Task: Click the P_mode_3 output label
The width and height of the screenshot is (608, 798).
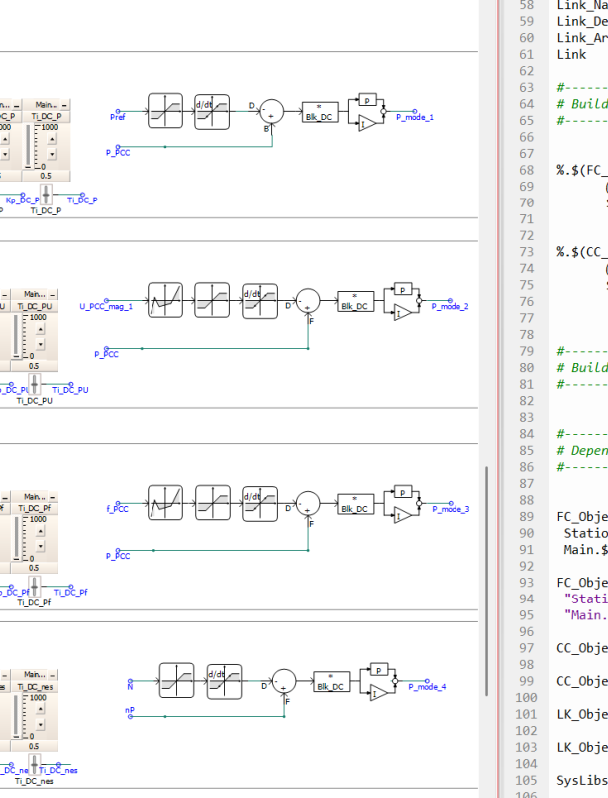Action: coord(451,509)
